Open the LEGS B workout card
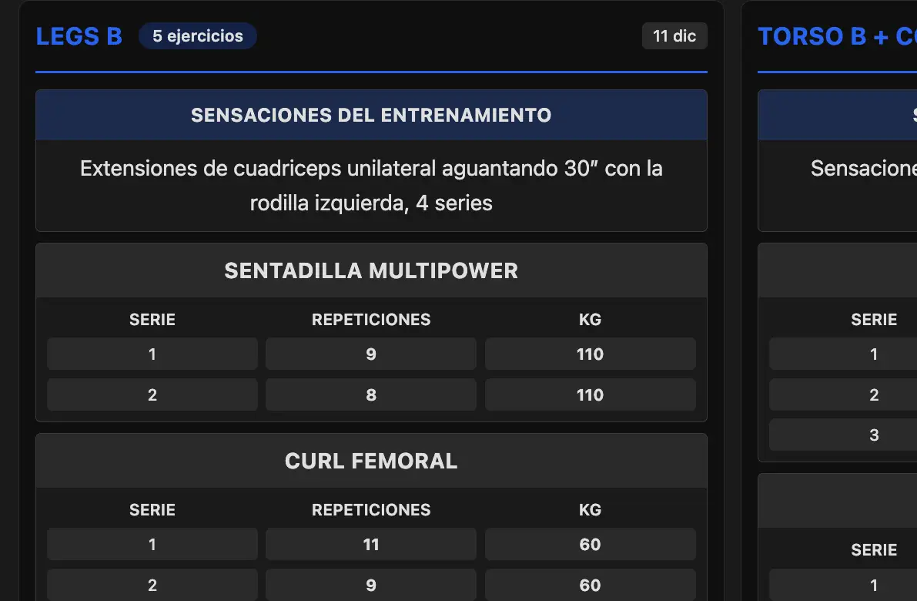 coord(78,35)
